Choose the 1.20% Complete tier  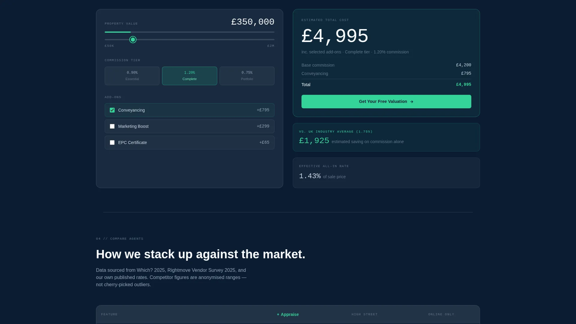pyautogui.click(x=190, y=76)
